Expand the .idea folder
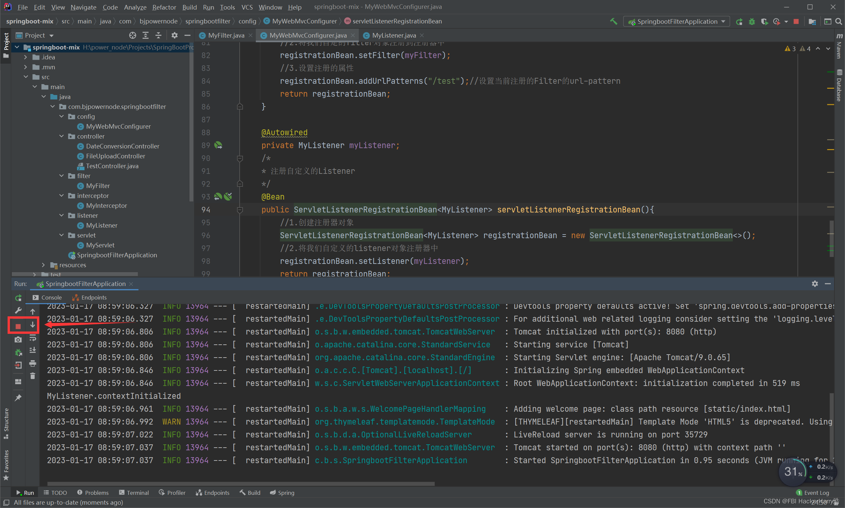The width and height of the screenshot is (845, 508). [26, 57]
